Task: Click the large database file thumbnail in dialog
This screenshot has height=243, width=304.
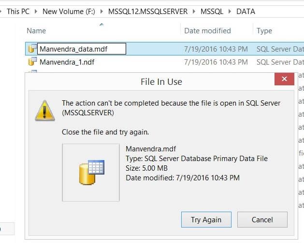Action: click(x=91, y=173)
